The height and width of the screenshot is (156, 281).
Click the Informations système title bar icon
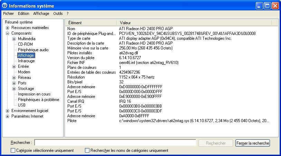(4, 6)
